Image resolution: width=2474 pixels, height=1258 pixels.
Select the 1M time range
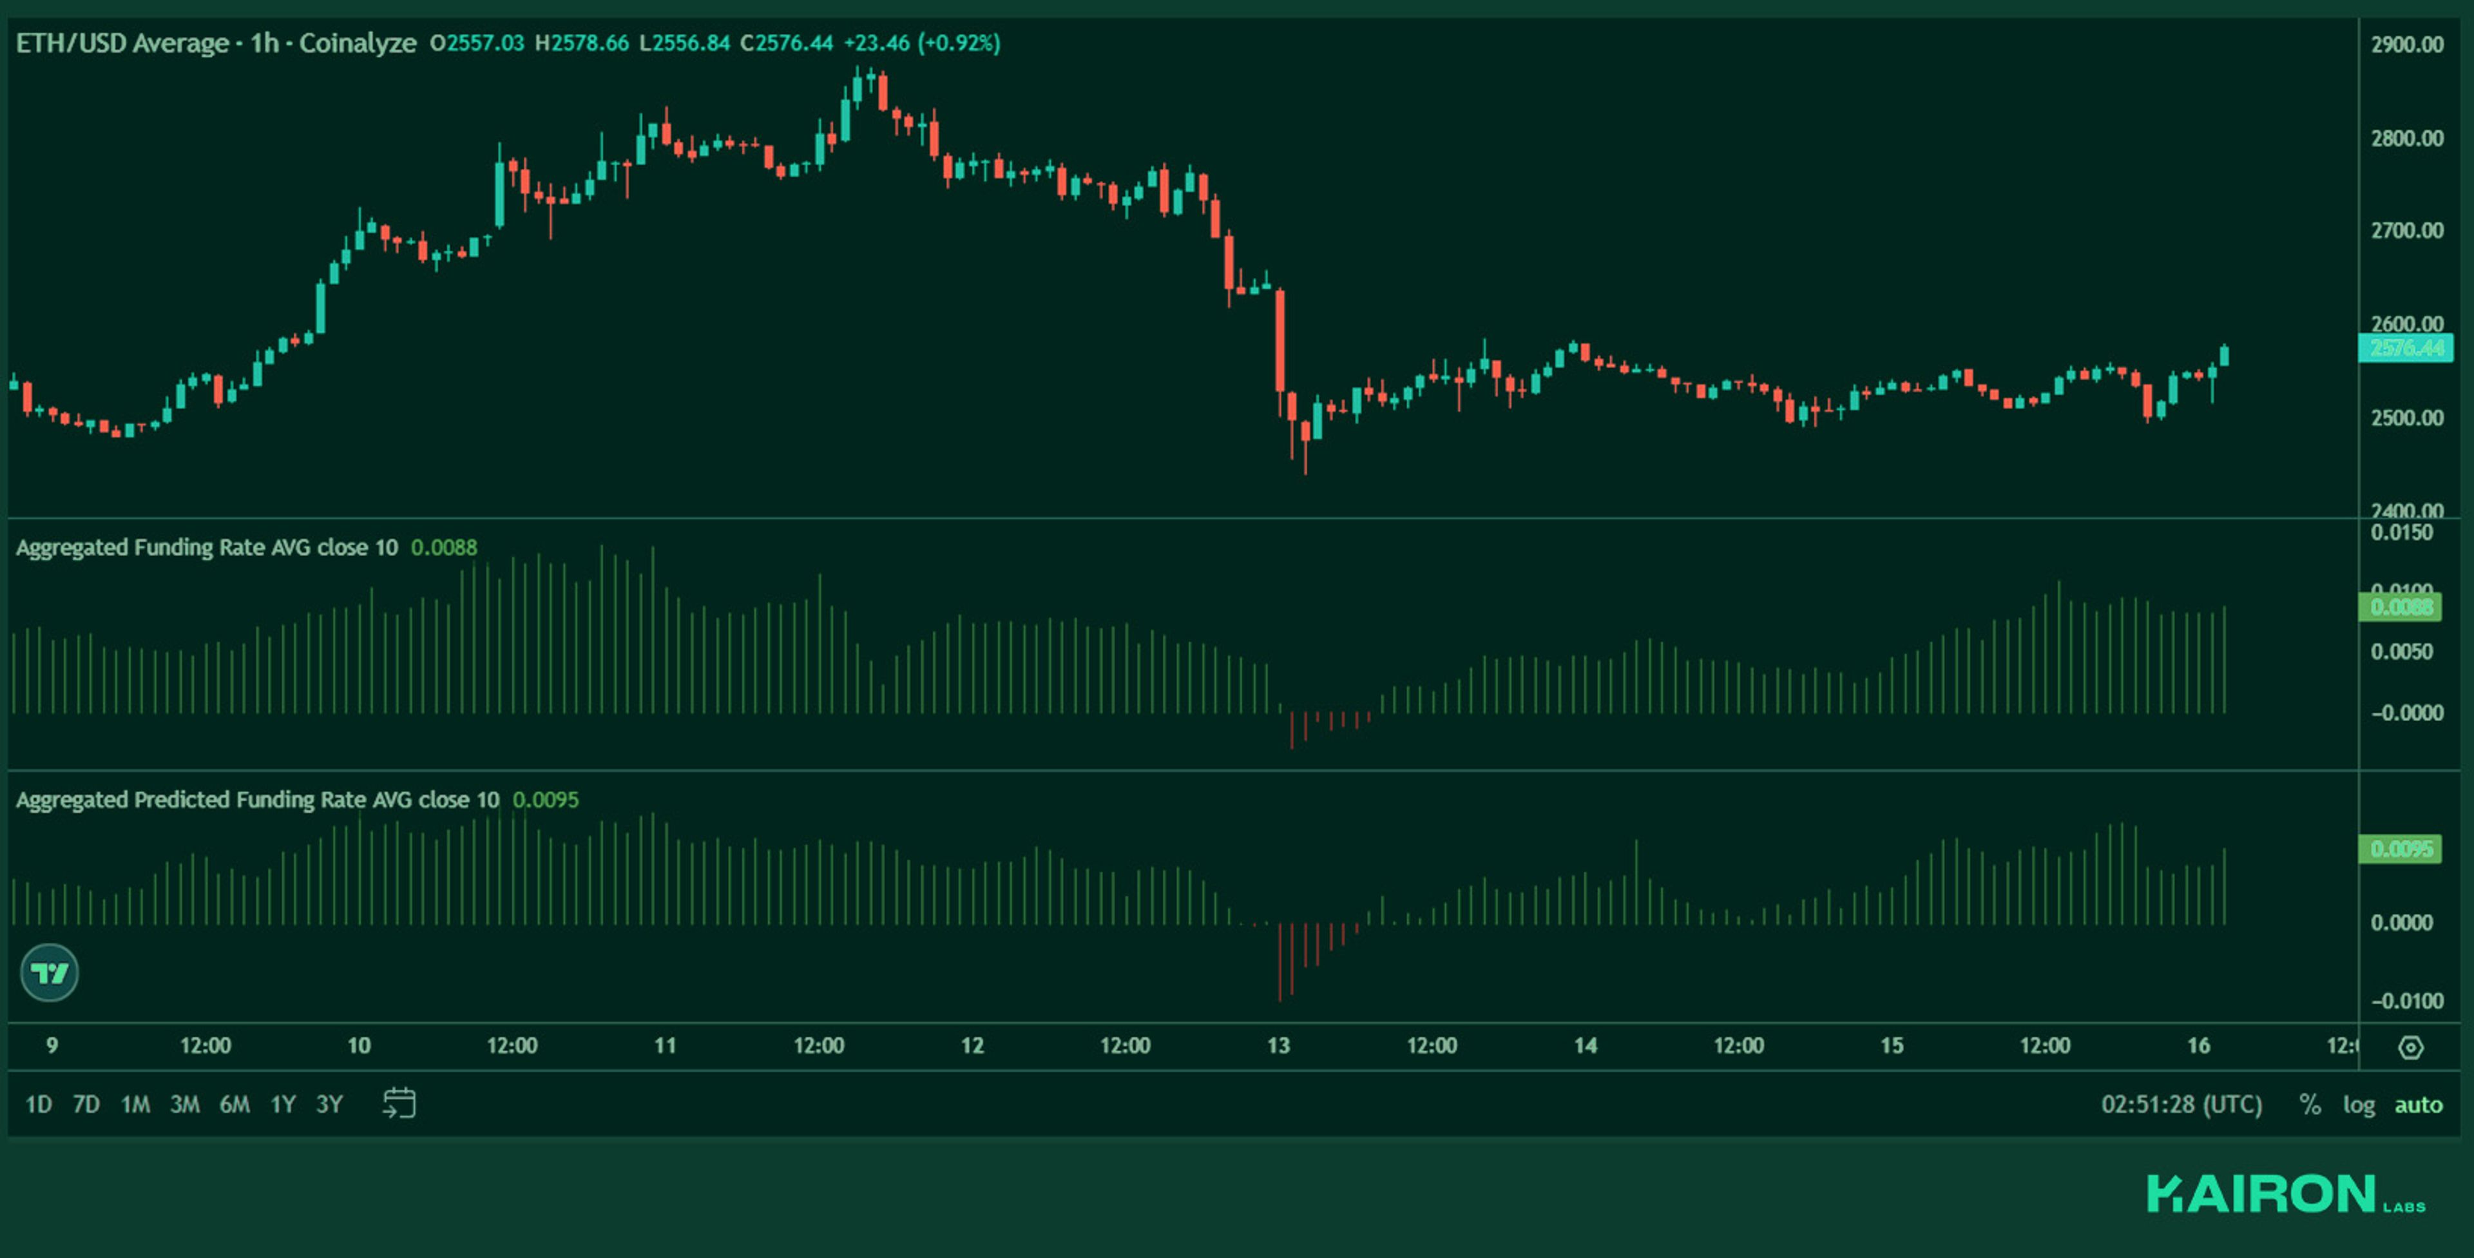[135, 1104]
